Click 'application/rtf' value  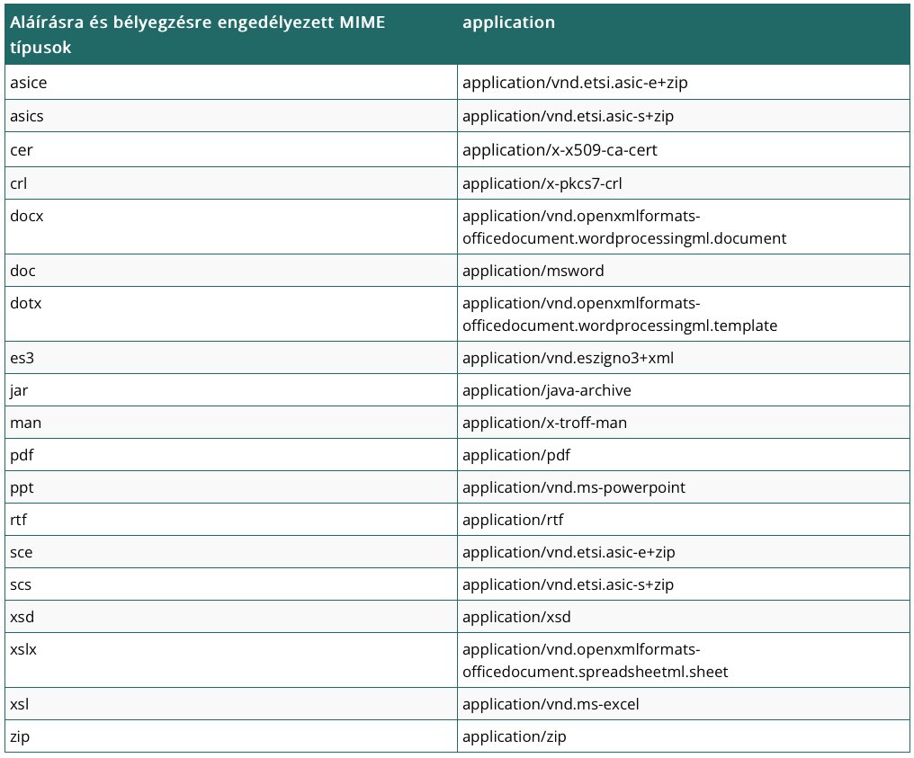(513, 520)
